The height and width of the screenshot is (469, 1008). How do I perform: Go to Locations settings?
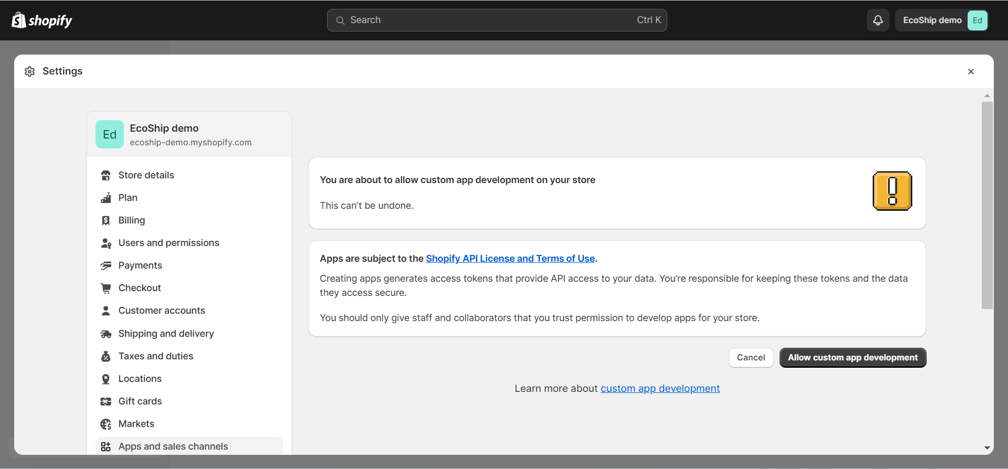[x=189, y=379]
